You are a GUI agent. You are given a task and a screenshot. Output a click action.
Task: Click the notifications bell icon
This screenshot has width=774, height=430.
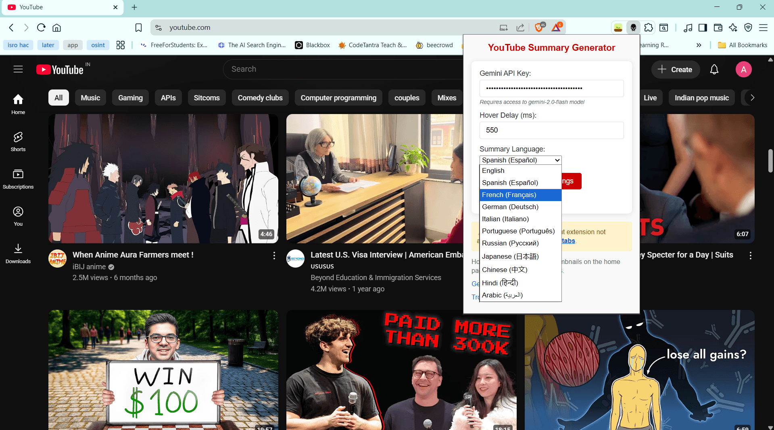click(x=714, y=70)
